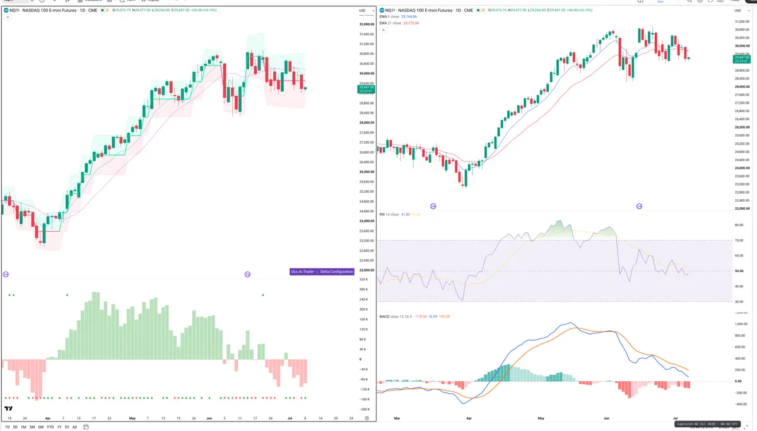Select All time range
757x431 pixels.
click(x=74, y=427)
